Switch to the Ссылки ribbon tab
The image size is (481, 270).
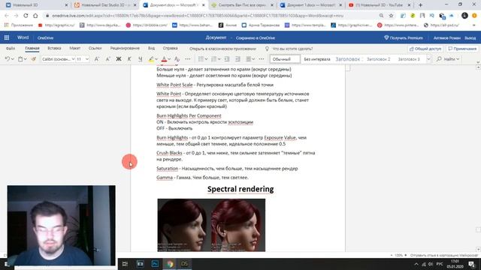click(x=95, y=48)
